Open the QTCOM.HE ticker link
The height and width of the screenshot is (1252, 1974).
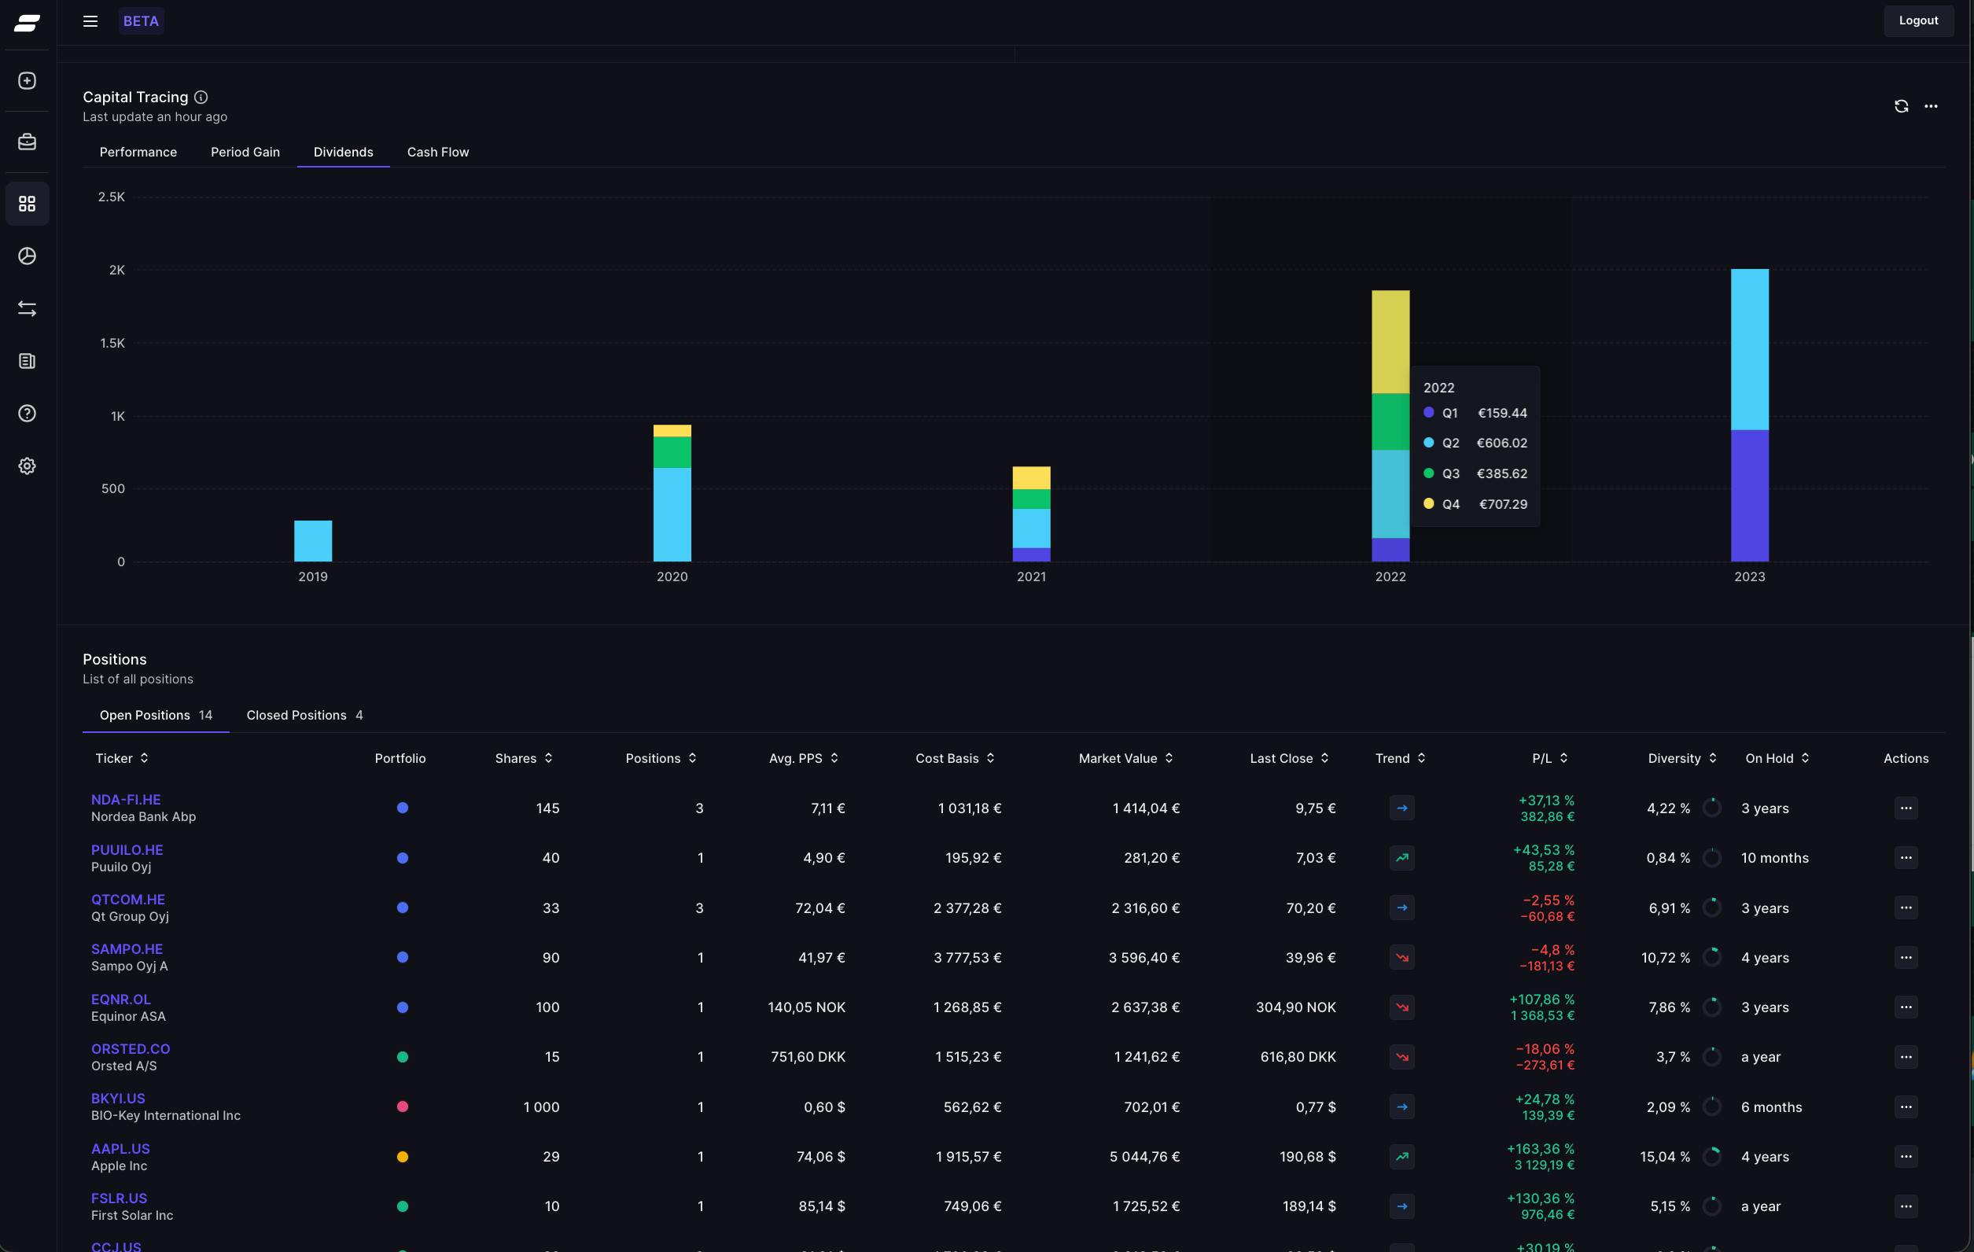pos(128,900)
